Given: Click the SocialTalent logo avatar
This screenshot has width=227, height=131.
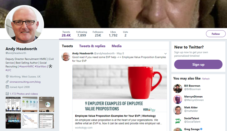Looking at the screenshot, I should [x=177, y=121].
